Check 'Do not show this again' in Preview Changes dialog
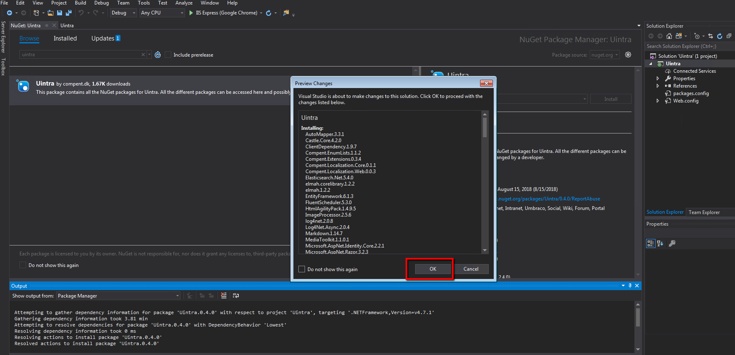This screenshot has width=735, height=355. (x=302, y=269)
